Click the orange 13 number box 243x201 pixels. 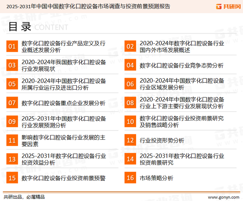(12, 159)
